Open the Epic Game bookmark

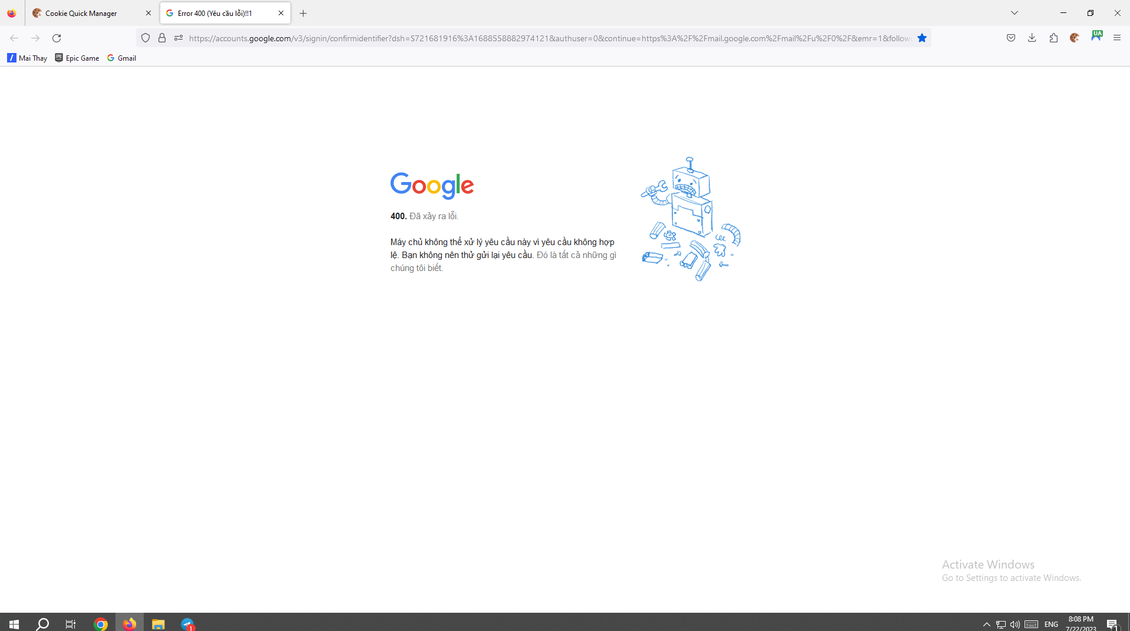(x=77, y=58)
